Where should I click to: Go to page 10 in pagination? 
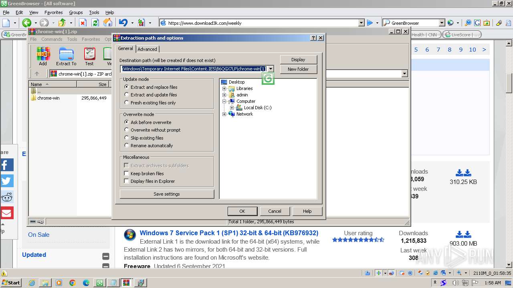click(x=473, y=50)
